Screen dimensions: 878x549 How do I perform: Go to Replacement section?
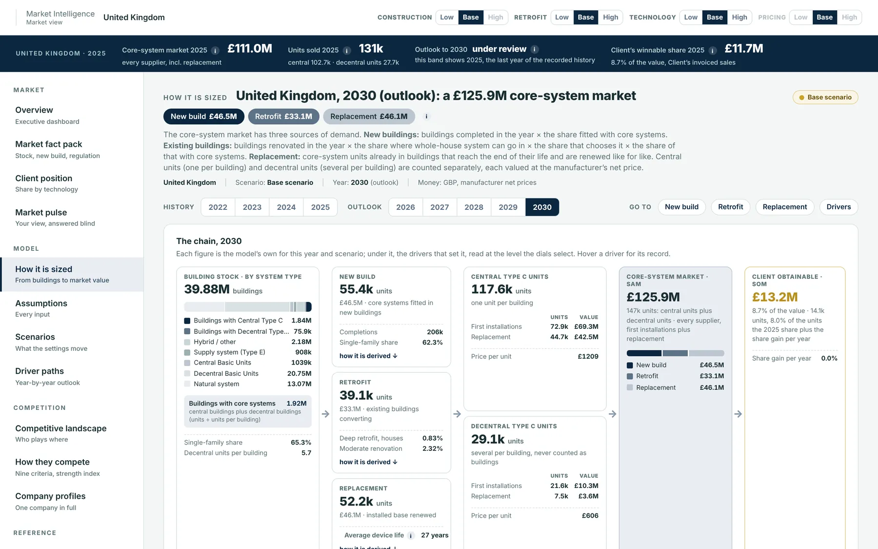click(x=784, y=207)
